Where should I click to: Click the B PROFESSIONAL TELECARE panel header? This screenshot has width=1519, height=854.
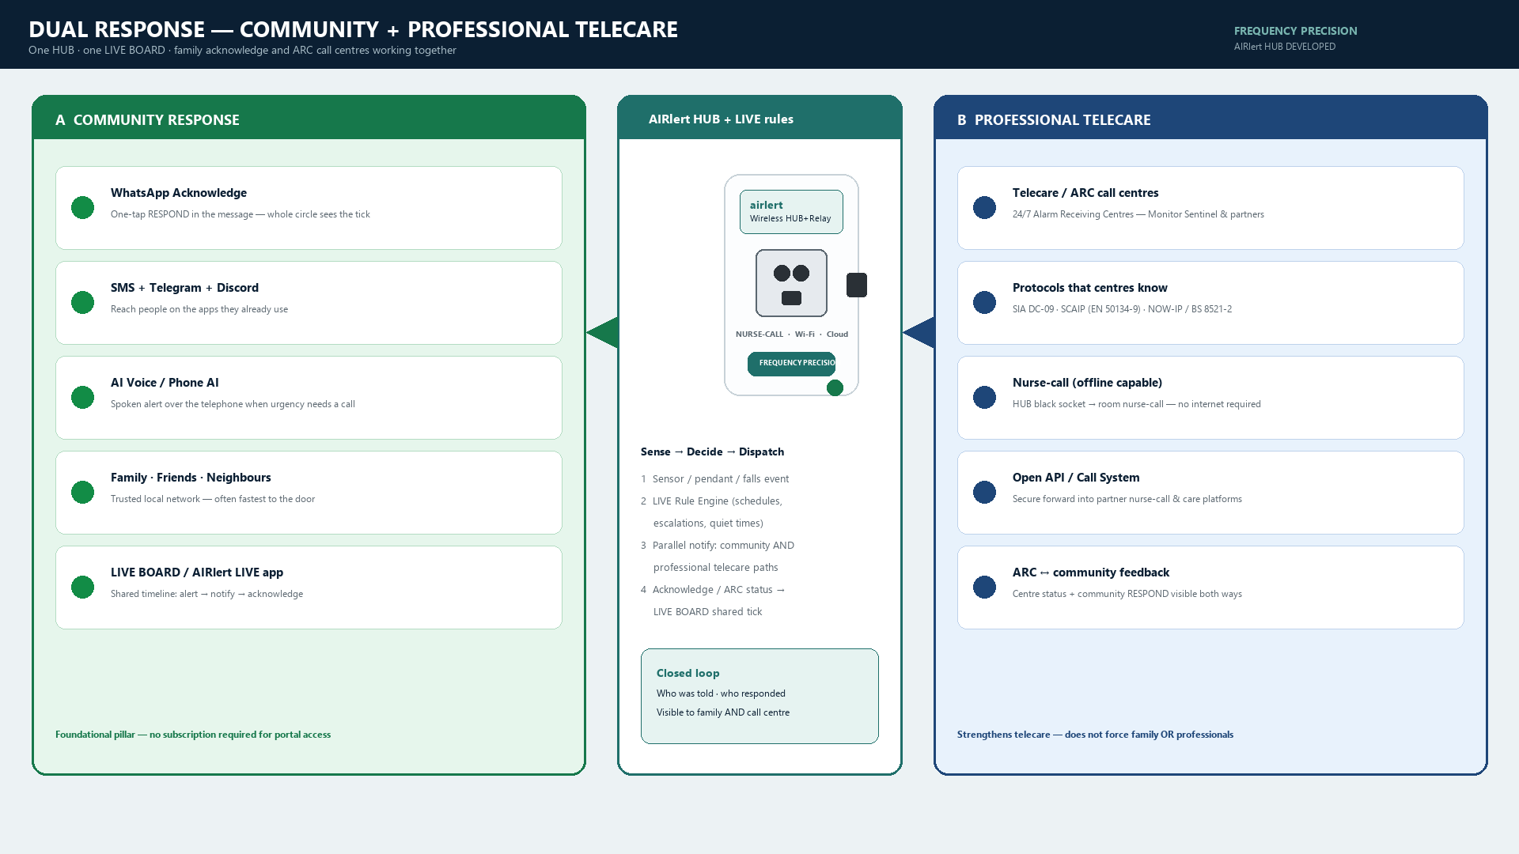(1210, 119)
